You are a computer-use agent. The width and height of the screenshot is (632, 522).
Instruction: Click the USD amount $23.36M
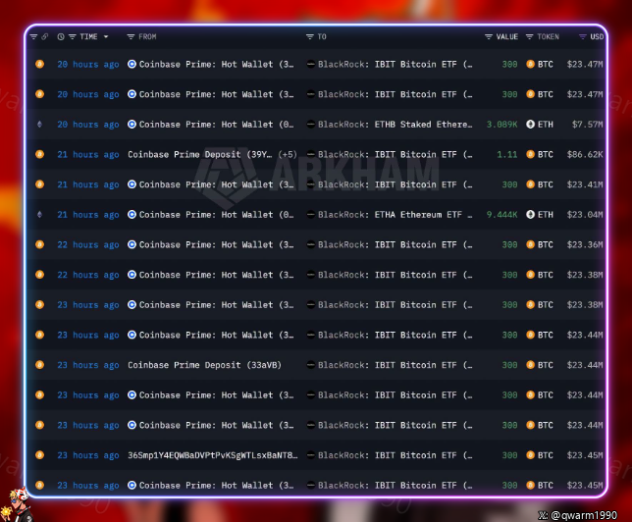[x=585, y=244]
